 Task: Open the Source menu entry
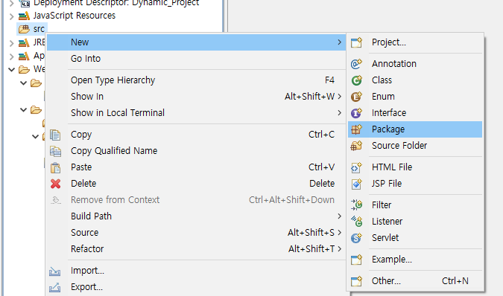(x=196, y=232)
